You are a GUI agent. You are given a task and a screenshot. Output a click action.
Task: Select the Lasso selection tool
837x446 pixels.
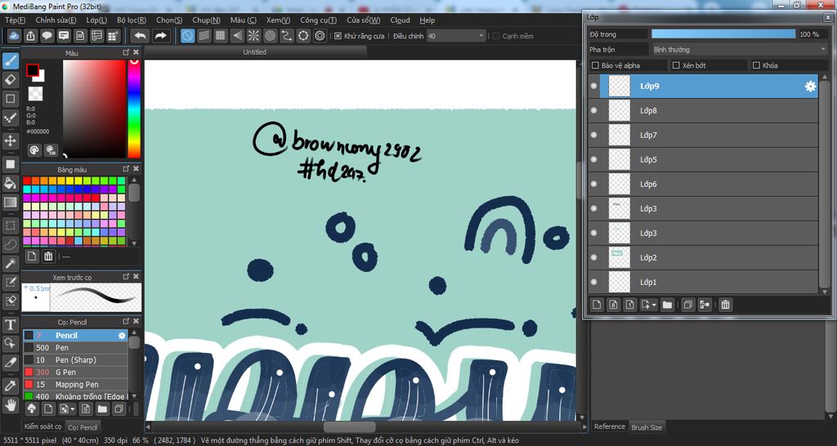click(x=10, y=244)
